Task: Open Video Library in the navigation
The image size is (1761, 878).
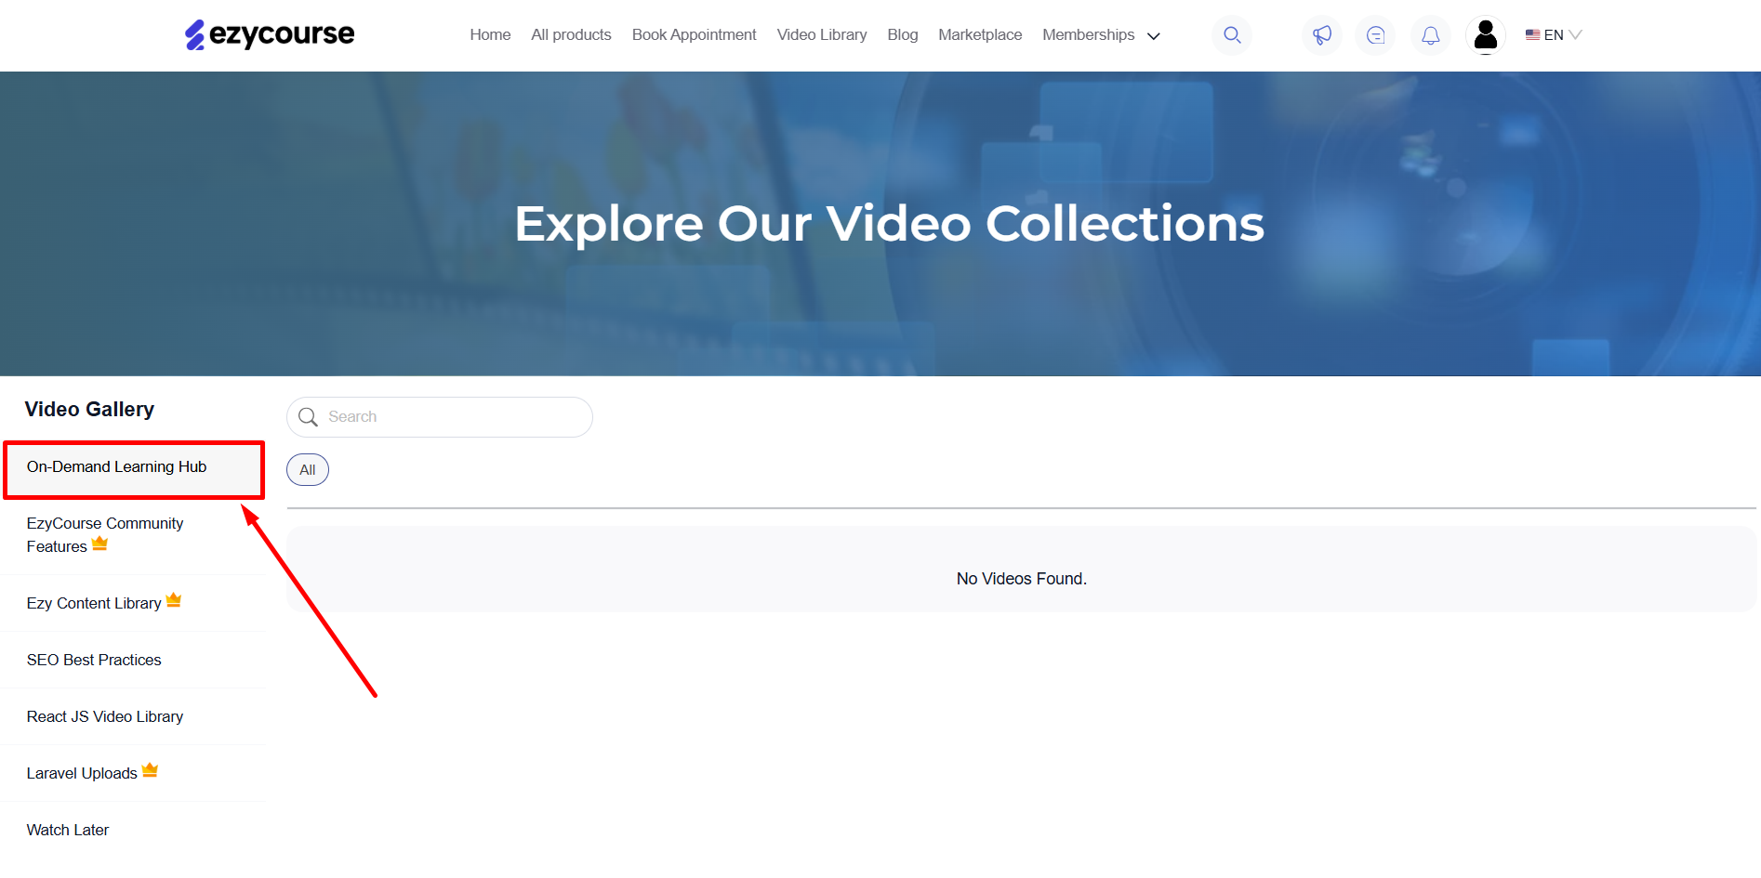Action: [822, 35]
